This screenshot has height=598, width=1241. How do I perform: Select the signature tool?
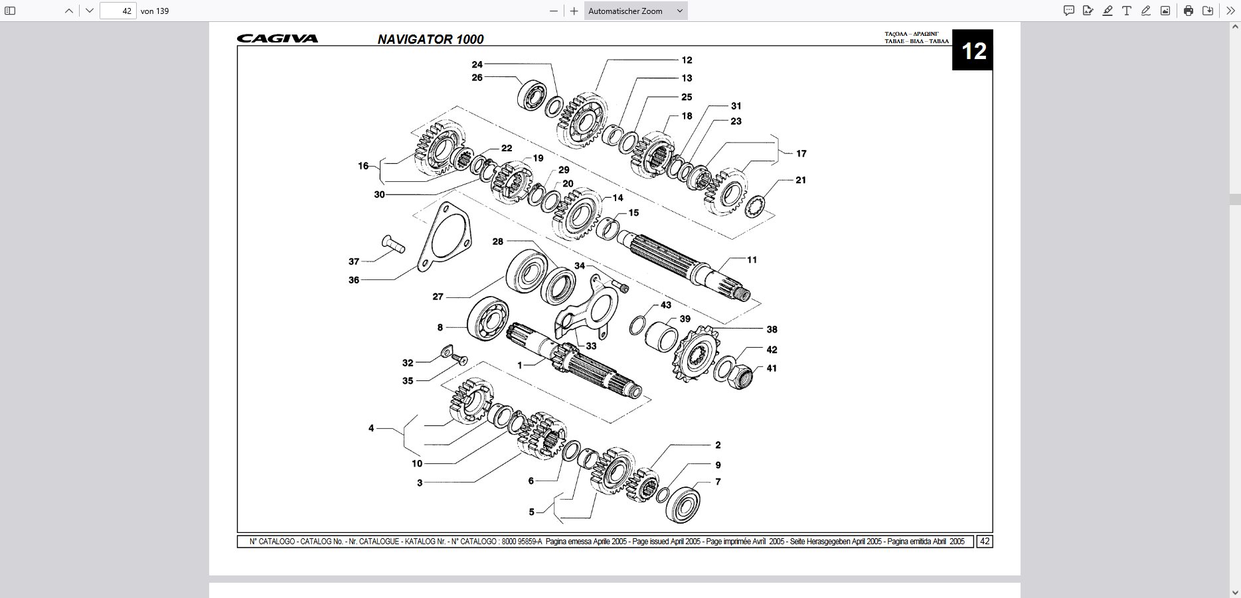[1088, 11]
